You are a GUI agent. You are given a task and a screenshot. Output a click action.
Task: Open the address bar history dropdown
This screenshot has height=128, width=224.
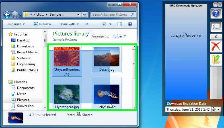[78, 14]
